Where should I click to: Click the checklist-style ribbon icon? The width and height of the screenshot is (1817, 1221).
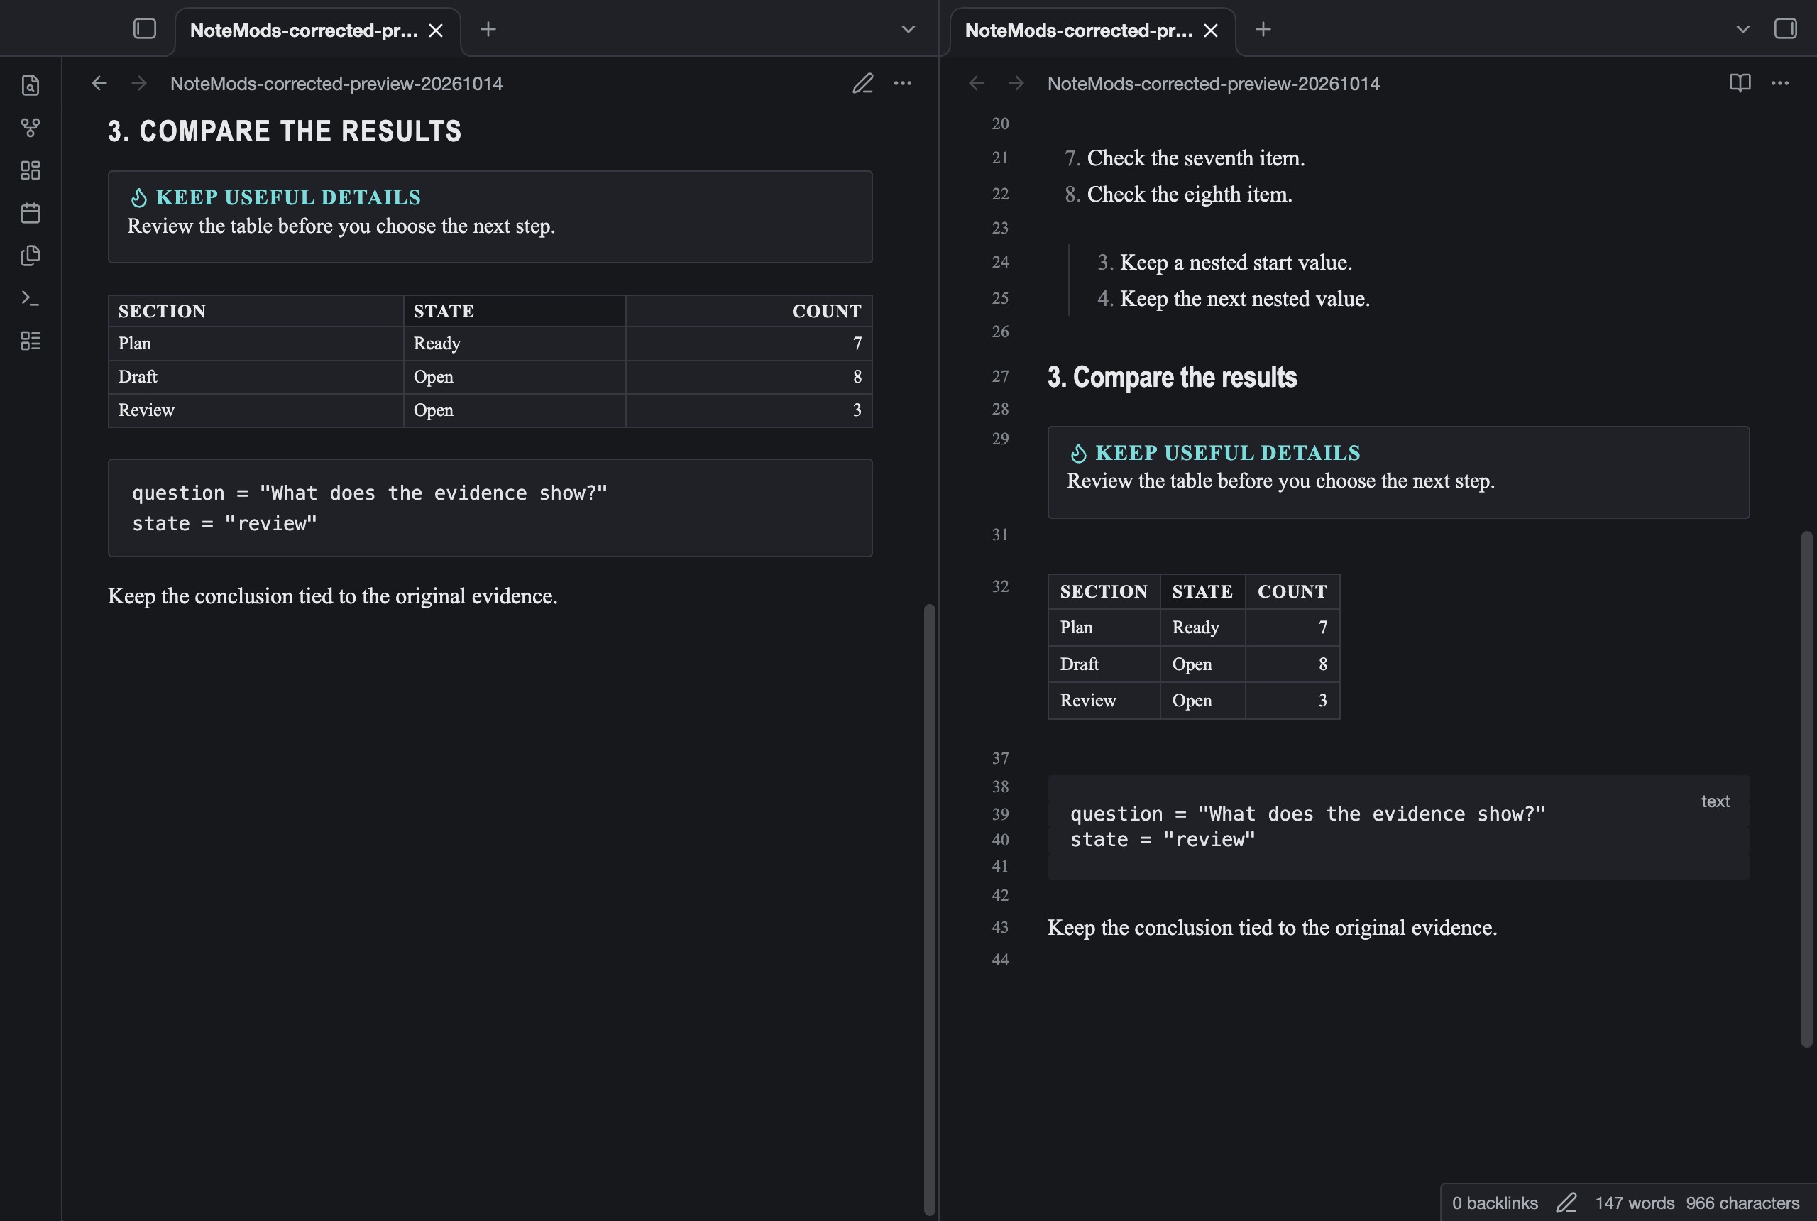(31, 340)
